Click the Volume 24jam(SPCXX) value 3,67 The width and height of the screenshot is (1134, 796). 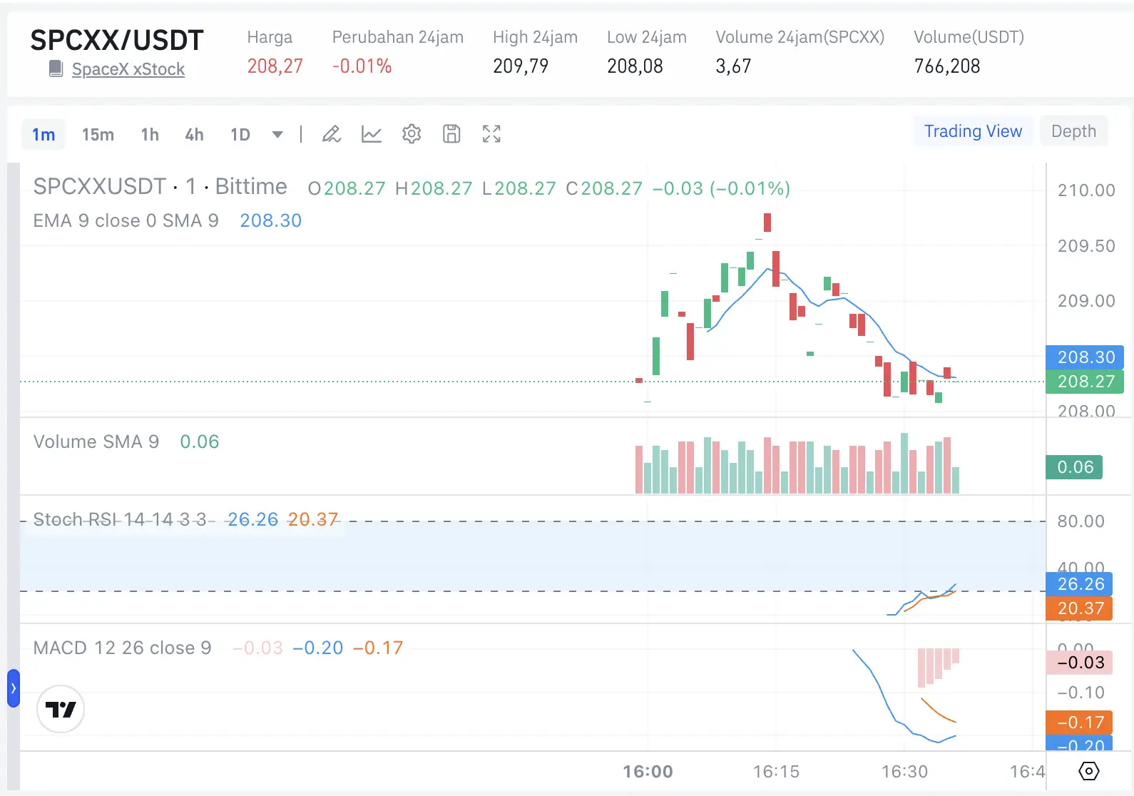coord(733,66)
